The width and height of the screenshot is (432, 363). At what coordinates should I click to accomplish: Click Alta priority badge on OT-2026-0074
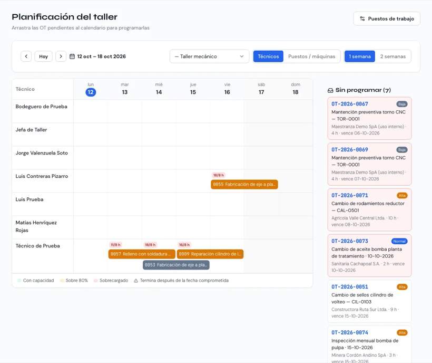click(x=402, y=332)
